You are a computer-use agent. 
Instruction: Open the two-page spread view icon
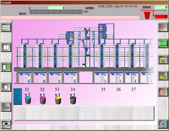point(6,47)
